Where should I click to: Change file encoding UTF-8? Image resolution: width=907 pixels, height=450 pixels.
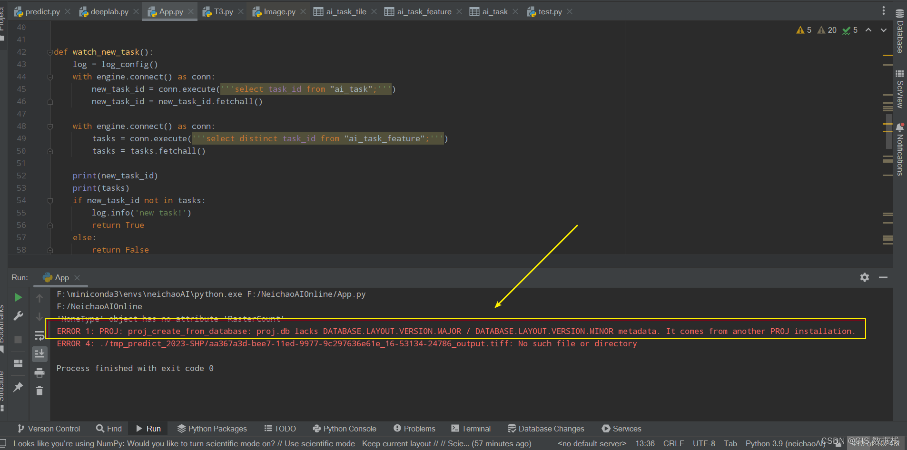[x=704, y=443]
